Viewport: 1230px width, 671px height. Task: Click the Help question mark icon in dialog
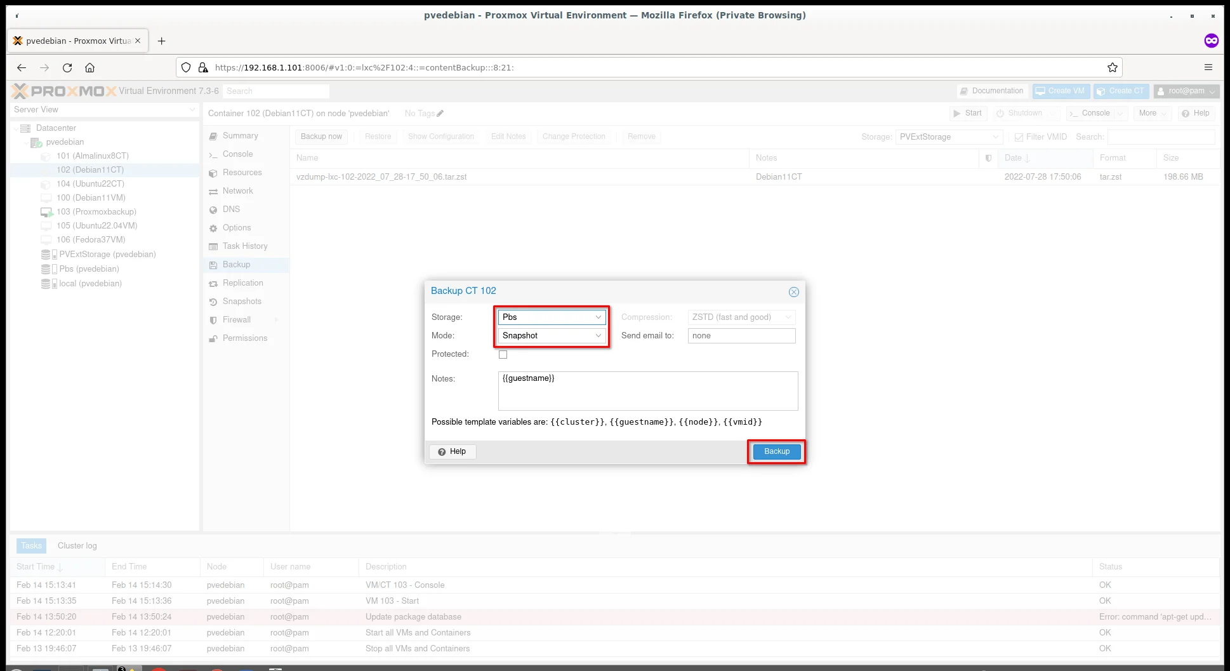click(x=442, y=452)
